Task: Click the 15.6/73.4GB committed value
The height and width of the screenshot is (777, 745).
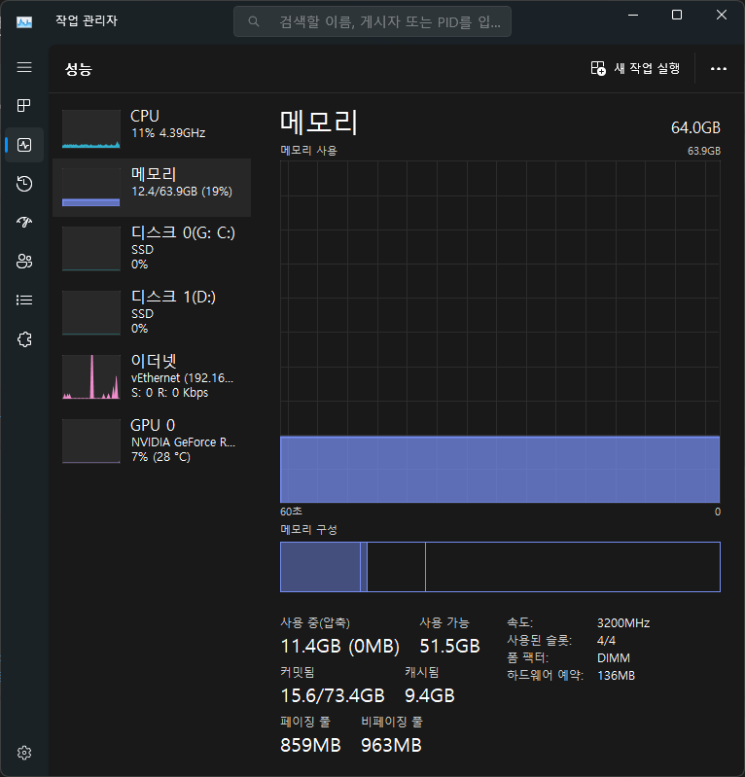Action: pyautogui.click(x=333, y=695)
